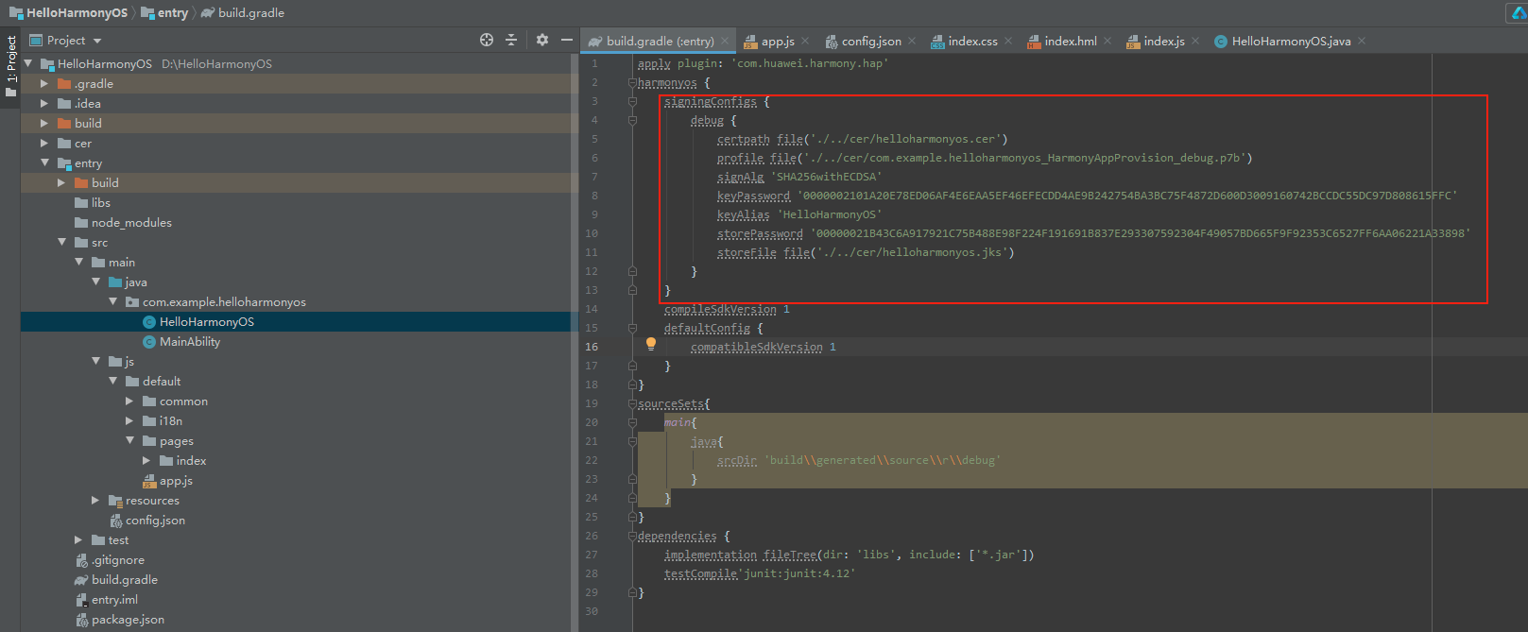Hide the Project panel with minimize icon
1528x632 pixels.
click(x=567, y=40)
